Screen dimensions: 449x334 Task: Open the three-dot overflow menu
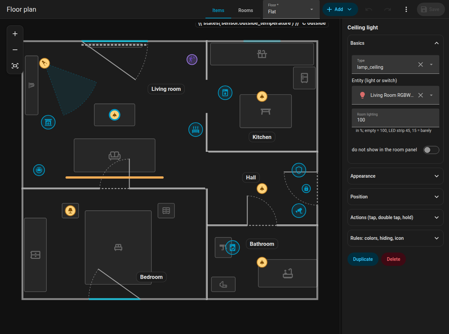[x=406, y=9]
